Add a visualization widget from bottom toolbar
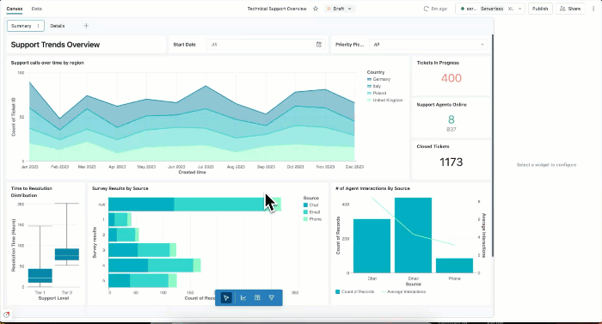The image size is (602, 324). (x=243, y=298)
